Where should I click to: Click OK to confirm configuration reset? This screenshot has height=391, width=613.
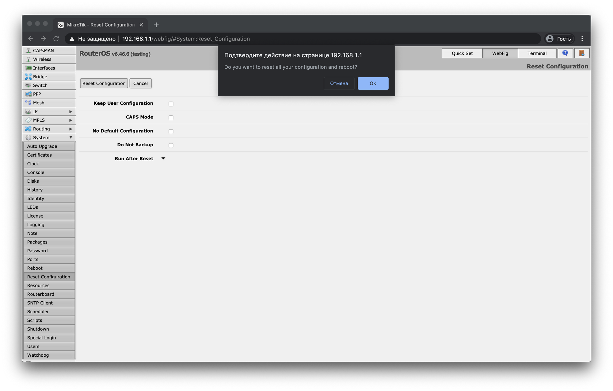pos(373,83)
